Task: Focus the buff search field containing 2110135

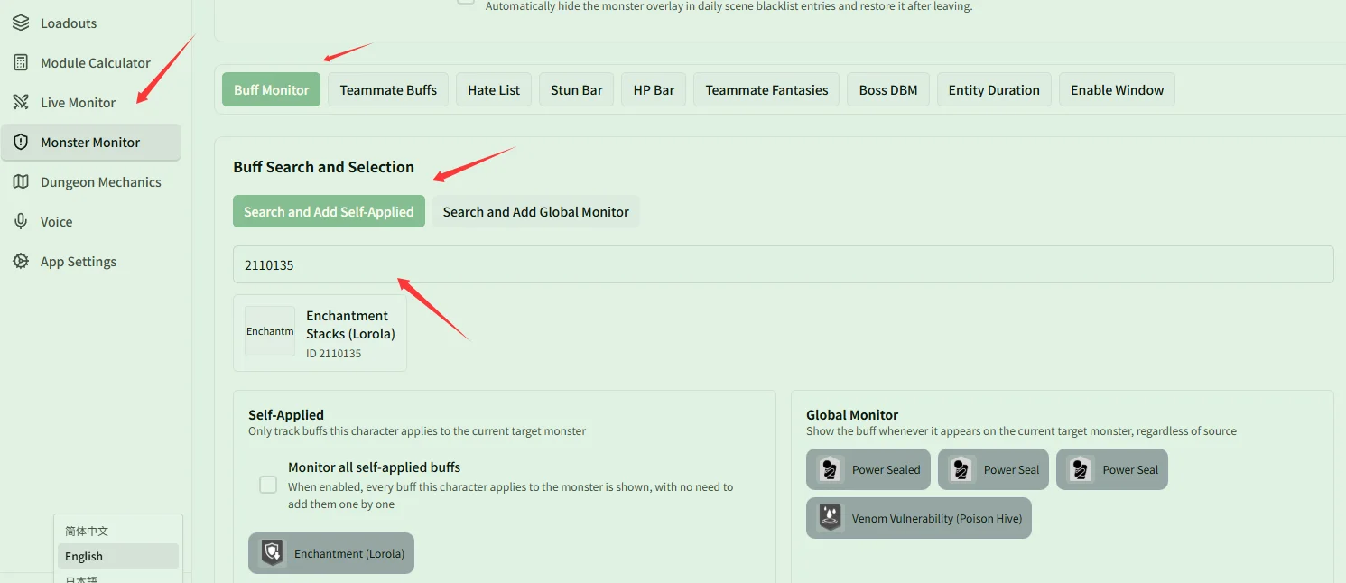Action: coord(783,264)
